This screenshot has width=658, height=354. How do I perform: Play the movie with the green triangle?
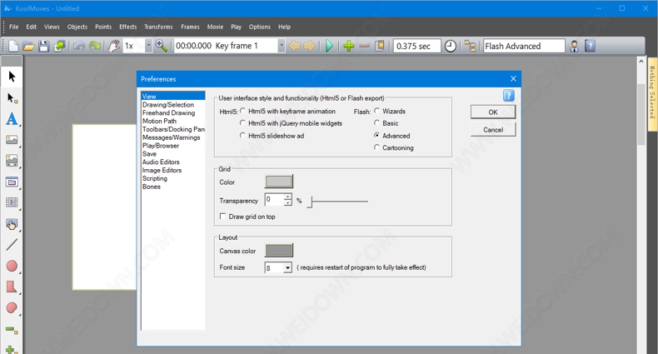[330, 46]
